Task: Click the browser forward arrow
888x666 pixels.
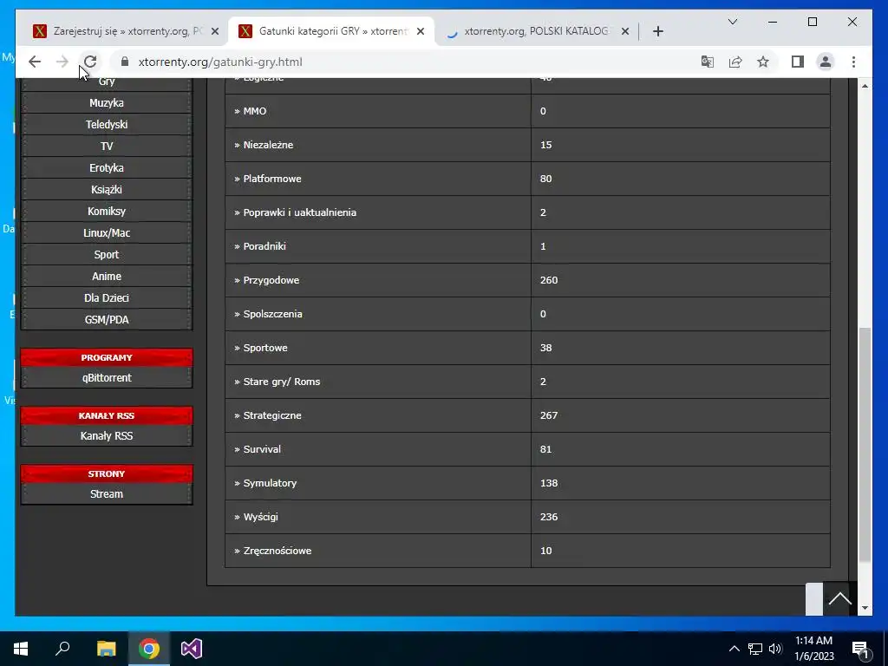Action: 62,62
